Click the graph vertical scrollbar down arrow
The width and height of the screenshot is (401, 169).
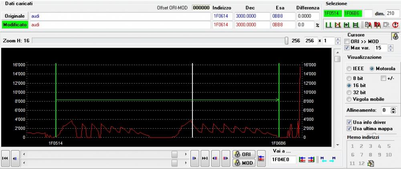[x=337, y=145]
